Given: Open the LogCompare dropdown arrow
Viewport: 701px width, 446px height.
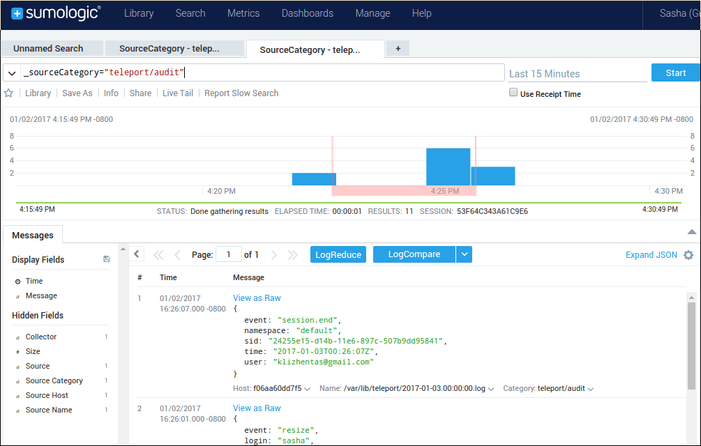Looking at the screenshot, I should 465,254.
